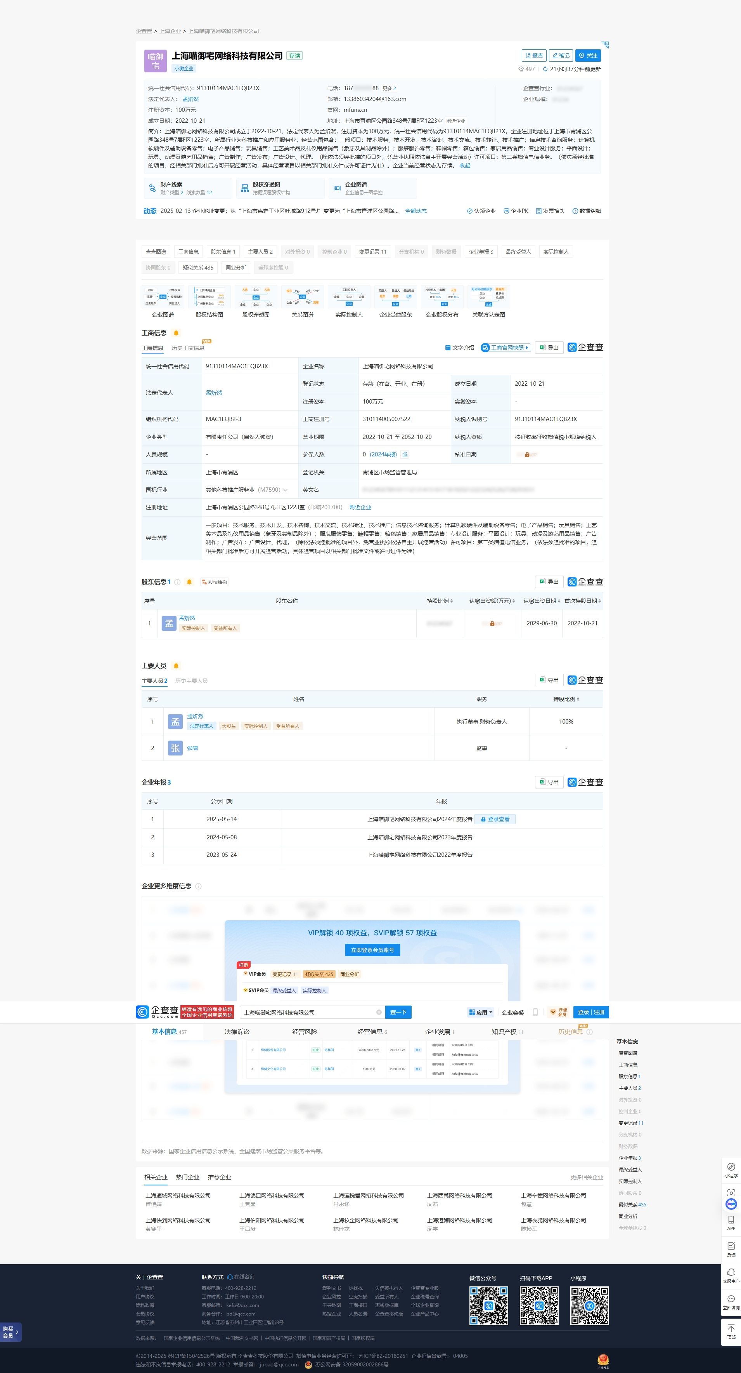Screen dimensions: 741x1373
Task: Click the mobile phone icon in header
Action: point(535,1012)
